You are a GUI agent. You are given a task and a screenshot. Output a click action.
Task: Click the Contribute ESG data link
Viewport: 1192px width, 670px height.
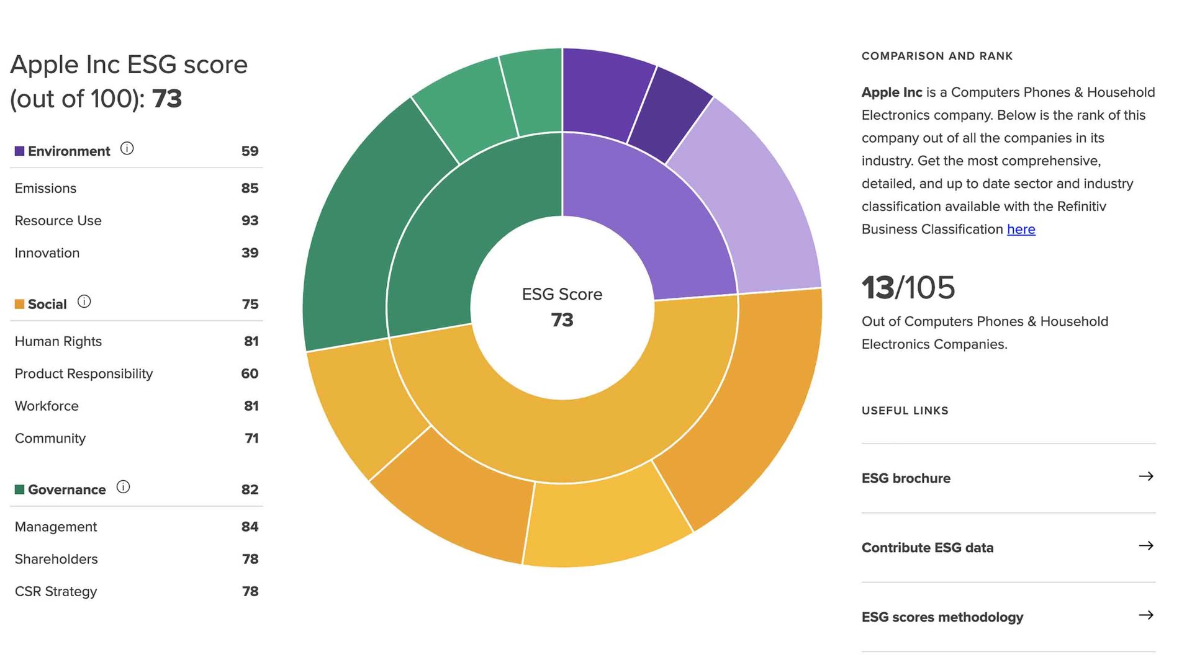(x=927, y=547)
